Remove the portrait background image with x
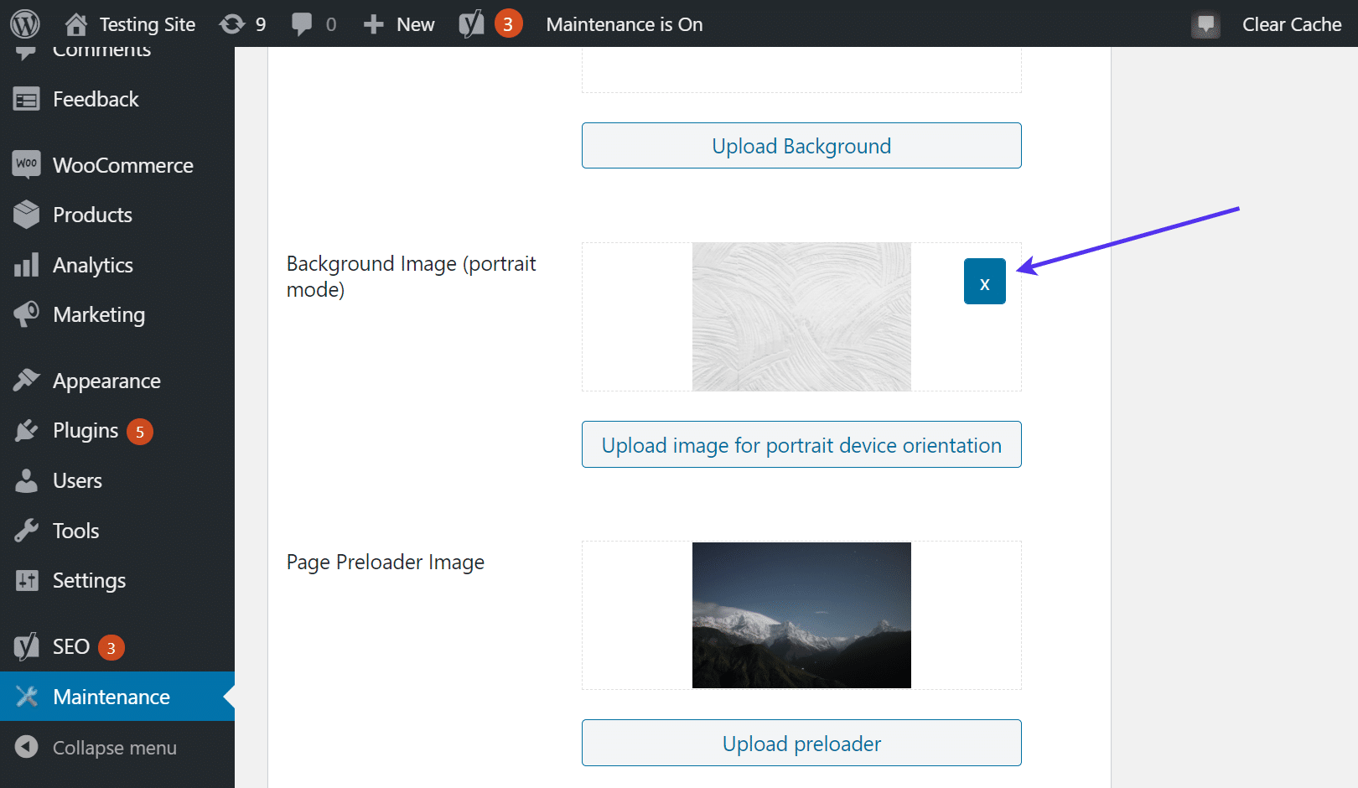1358x788 pixels. tap(984, 282)
